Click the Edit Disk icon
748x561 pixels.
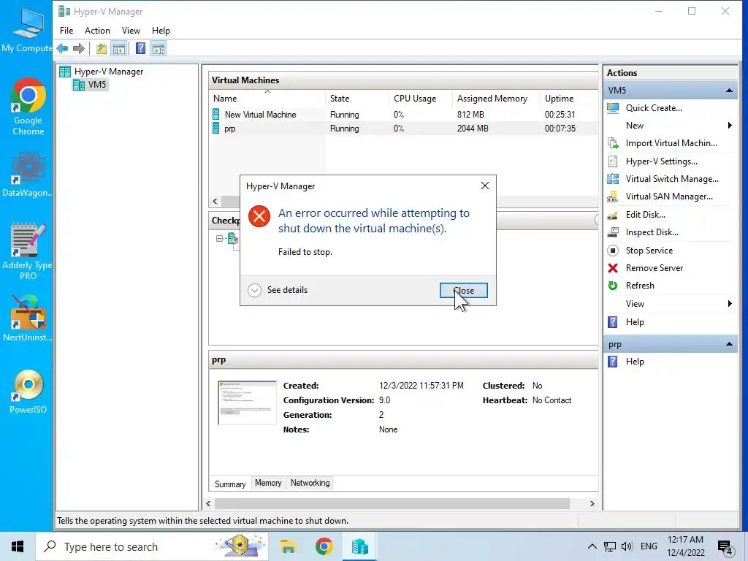[x=613, y=215]
